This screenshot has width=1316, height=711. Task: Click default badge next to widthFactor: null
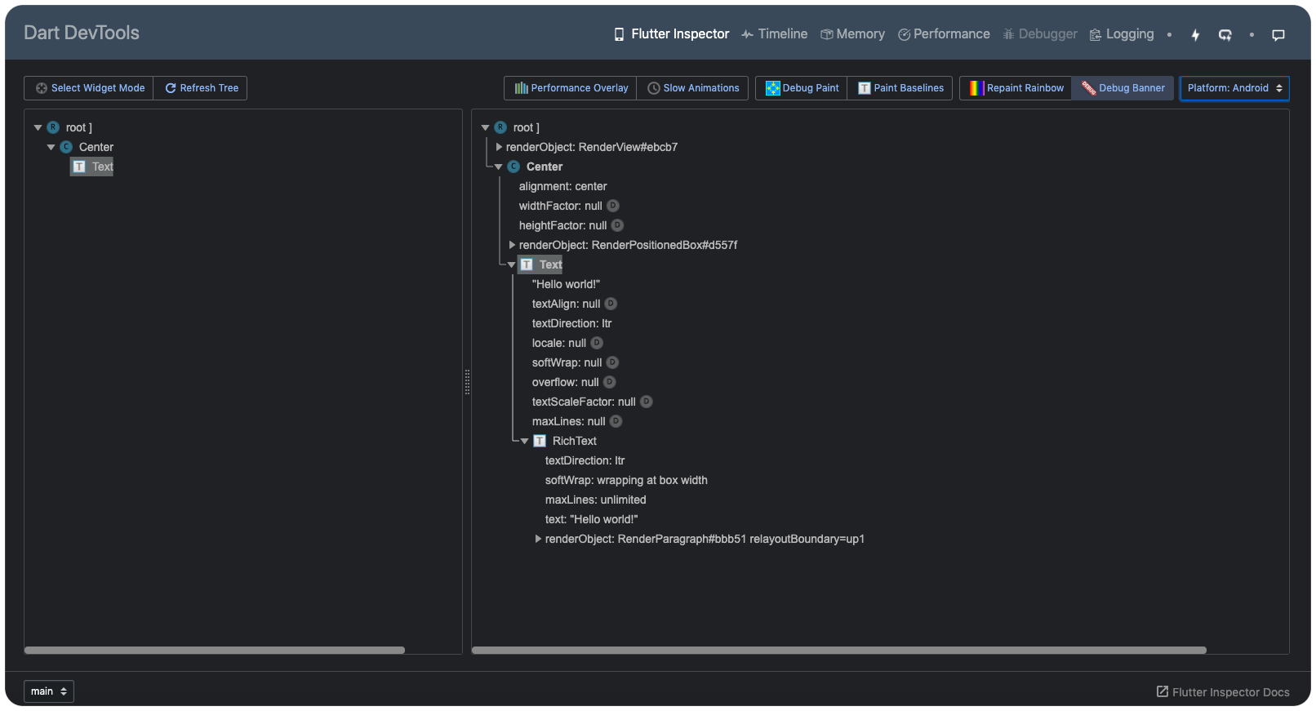point(613,206)
